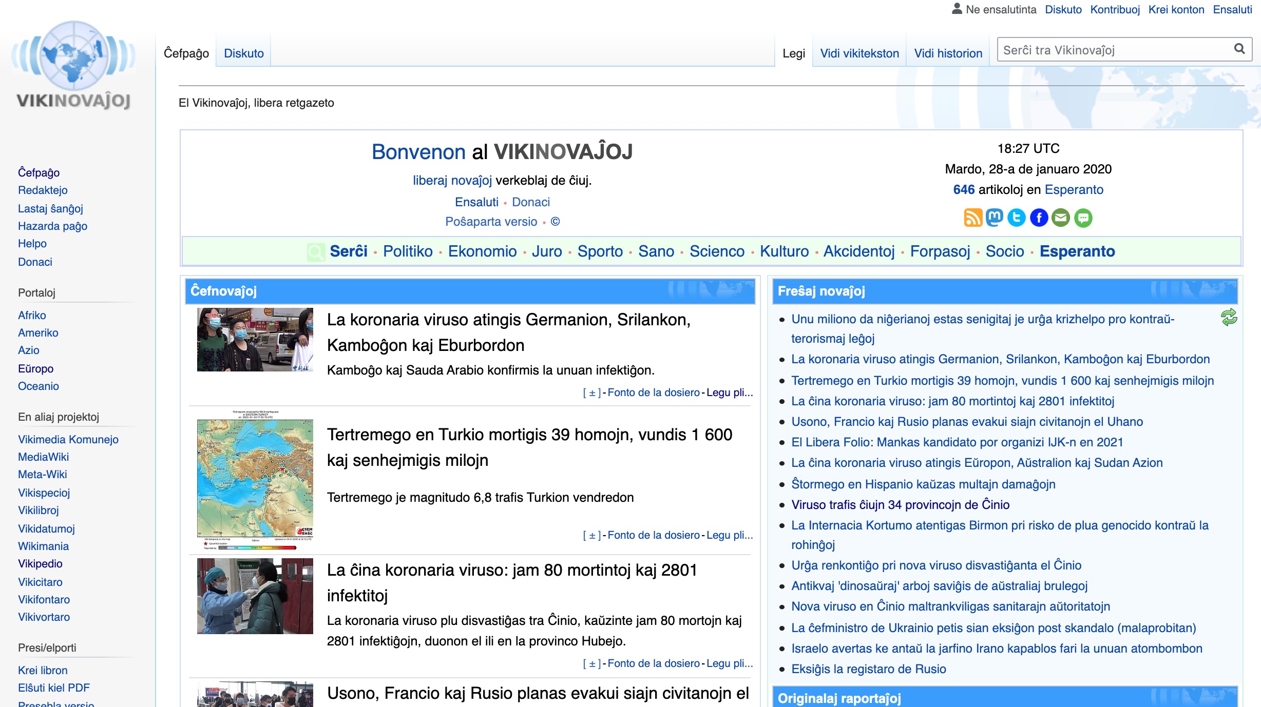The height and width of the screenshot is (707, 1261).
Task: Open Ŝtormego en Hispanio news link
Action: tap(923, 484)
